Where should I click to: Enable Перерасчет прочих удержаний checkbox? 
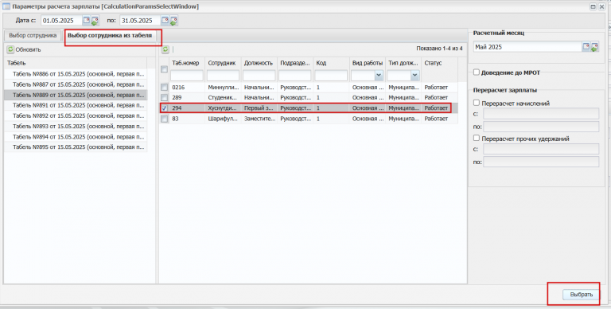[x=477, y=138]
